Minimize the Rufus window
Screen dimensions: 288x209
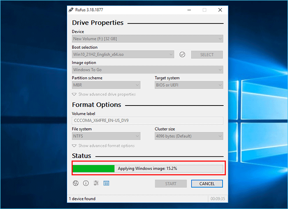coord(189,10)
